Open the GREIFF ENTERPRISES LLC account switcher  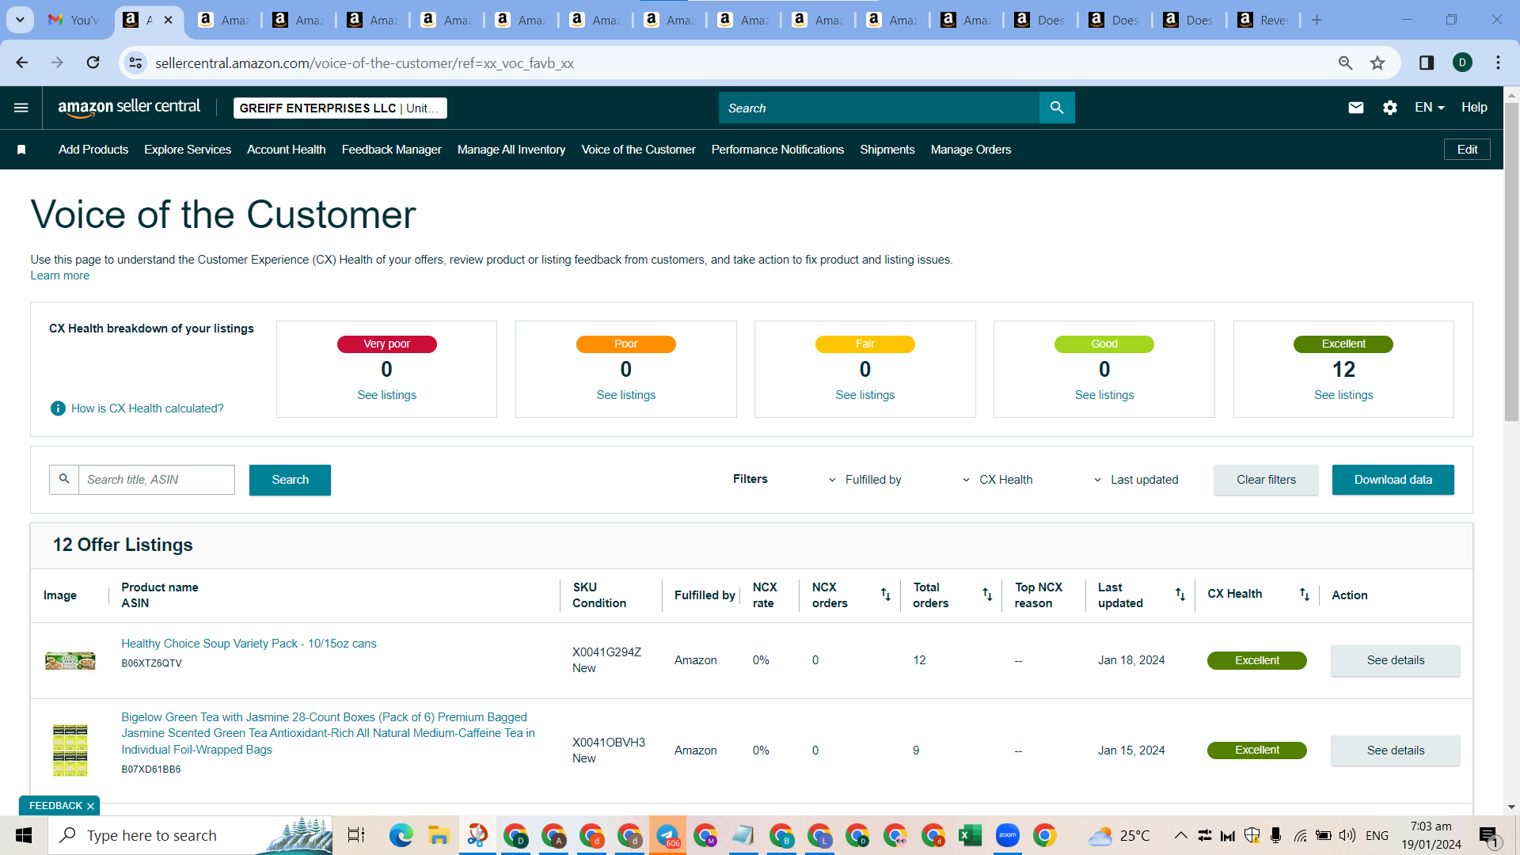pos(340,108)
